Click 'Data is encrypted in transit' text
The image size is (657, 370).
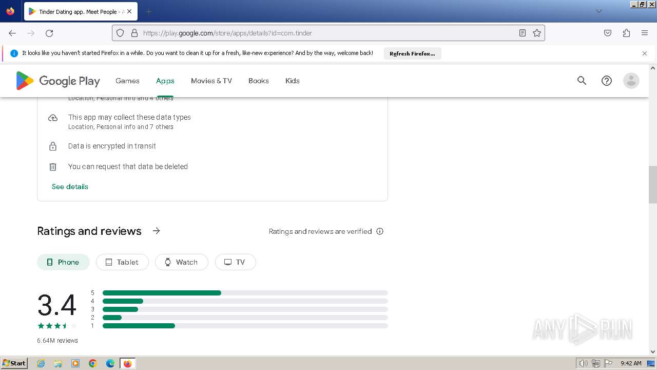[112, 146]
